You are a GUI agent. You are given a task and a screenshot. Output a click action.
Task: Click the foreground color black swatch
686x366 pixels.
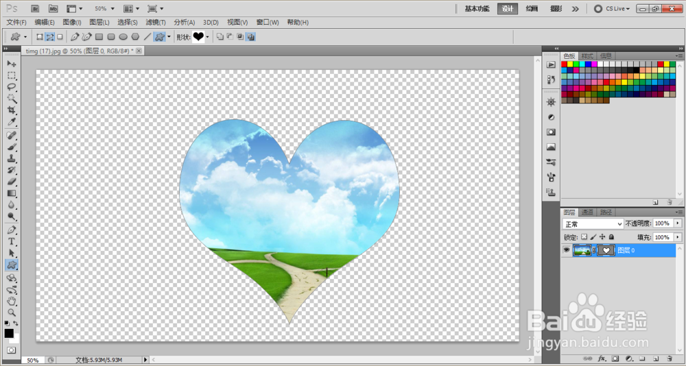[9, 333]
